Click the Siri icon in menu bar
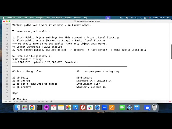The width and height of the screenshot is (172, 129). point(150,18)
